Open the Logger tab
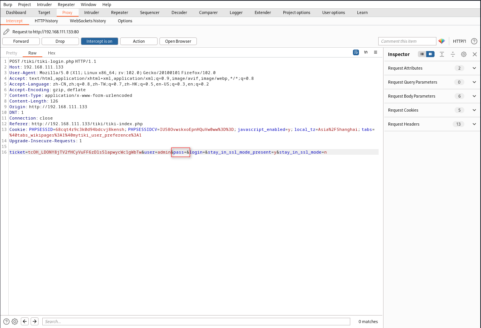 pos(236,12)
